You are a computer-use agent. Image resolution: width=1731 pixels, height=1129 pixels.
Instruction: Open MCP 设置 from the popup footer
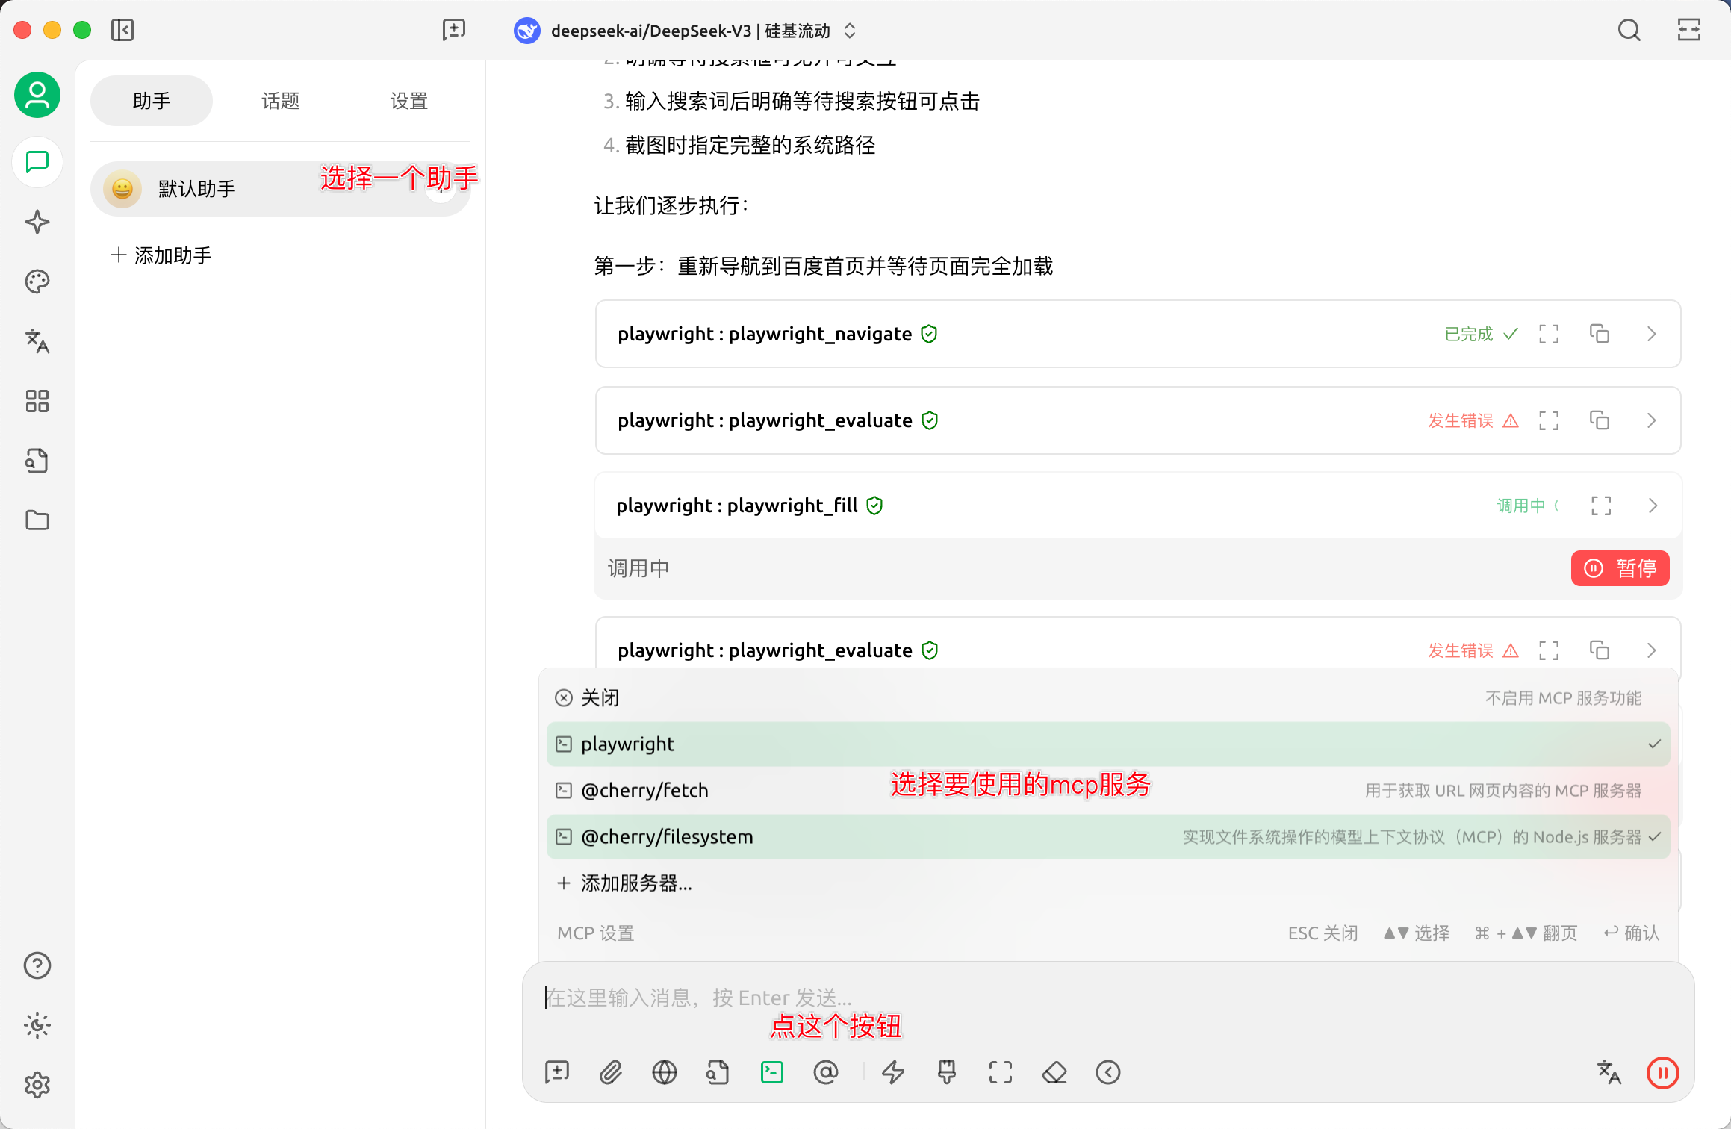coord(596,933)
